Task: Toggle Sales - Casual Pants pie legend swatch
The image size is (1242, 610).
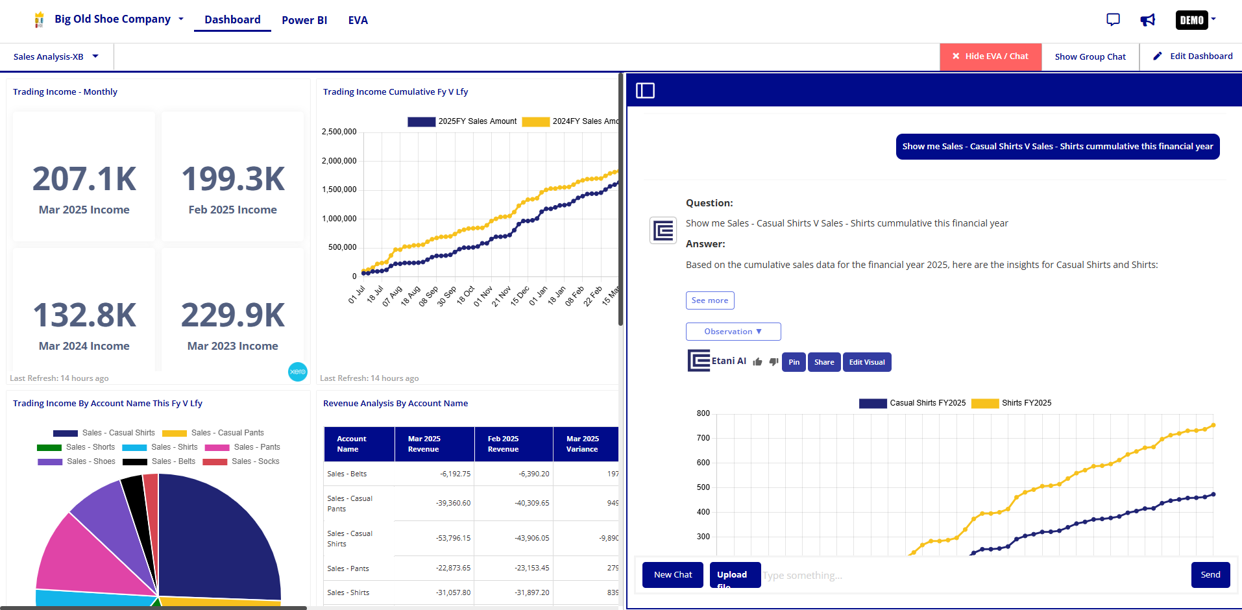Action: coord(175,433)
